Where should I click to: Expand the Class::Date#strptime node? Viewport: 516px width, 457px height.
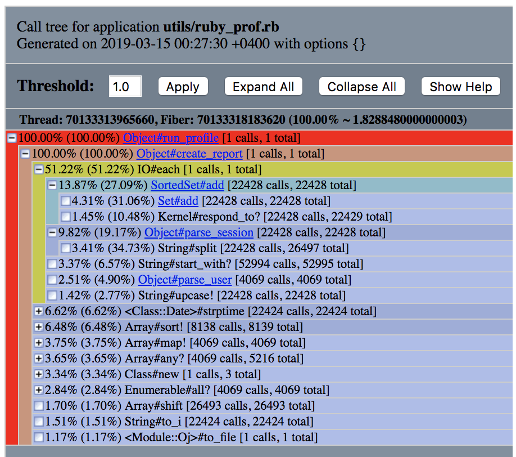pos(38,311)
